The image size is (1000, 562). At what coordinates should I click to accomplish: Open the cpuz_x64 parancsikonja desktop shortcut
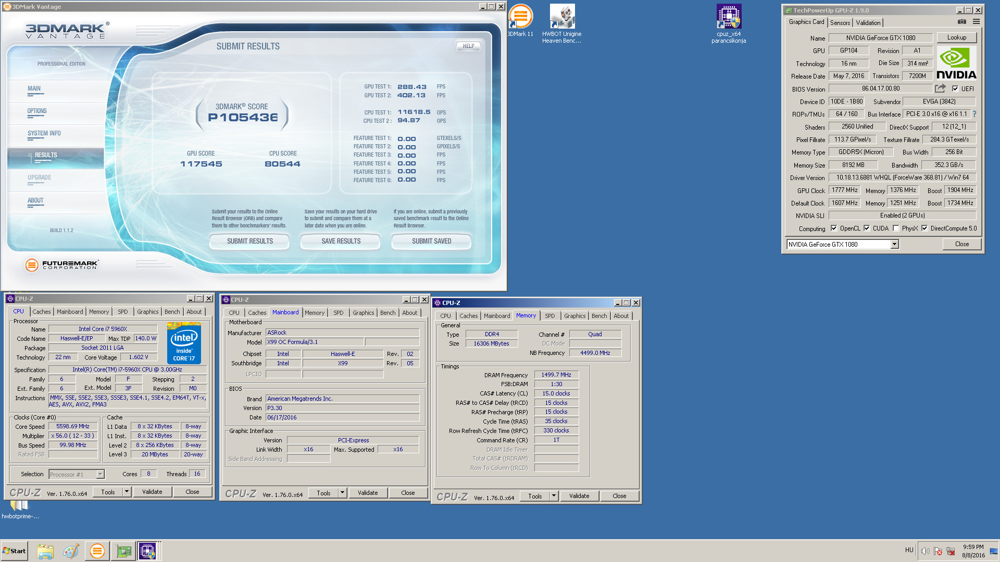(729, 23)
